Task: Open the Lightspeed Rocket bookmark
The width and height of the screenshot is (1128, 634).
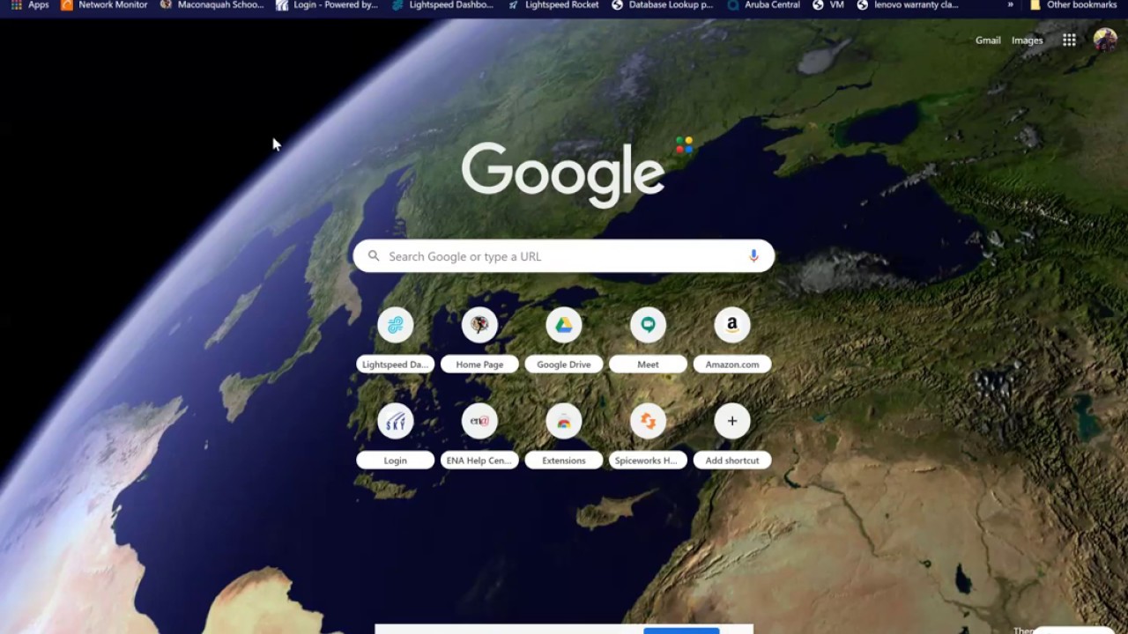Action: coord(553,5)
